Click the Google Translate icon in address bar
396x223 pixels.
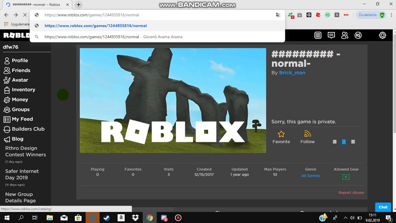pos(278,15)
